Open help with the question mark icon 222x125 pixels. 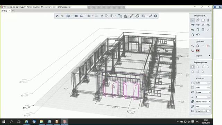pyautogui.click(x=156, y=16)
